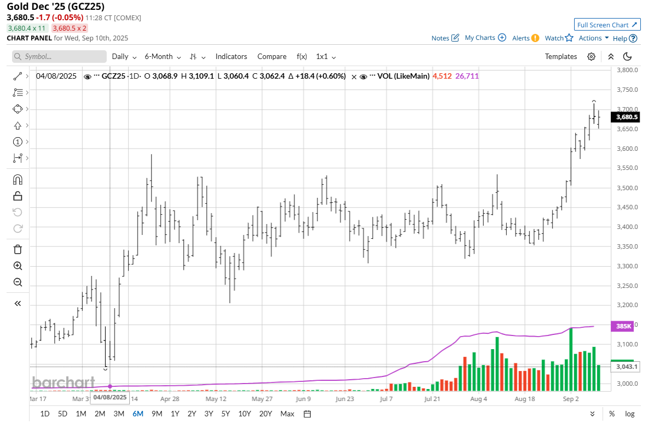Switch to dark mode
This screenshot has width=654, height=430.
coord(627,57)
